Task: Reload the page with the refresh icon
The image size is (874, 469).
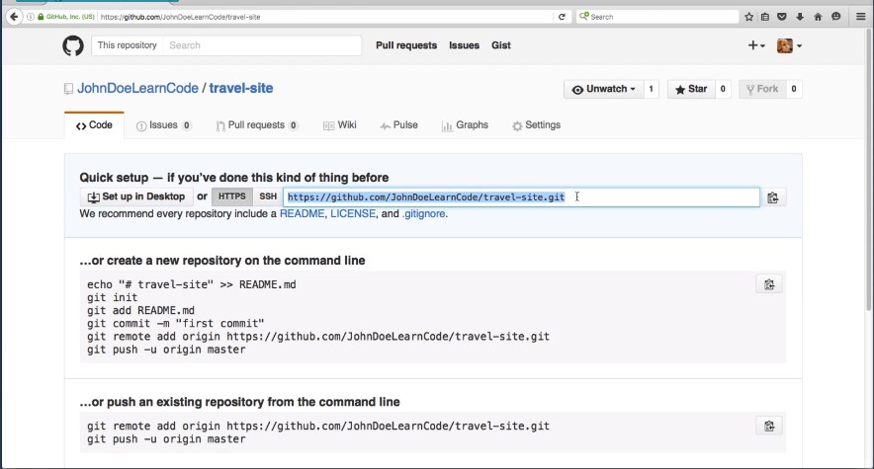Action: click(x=562, y=17)
